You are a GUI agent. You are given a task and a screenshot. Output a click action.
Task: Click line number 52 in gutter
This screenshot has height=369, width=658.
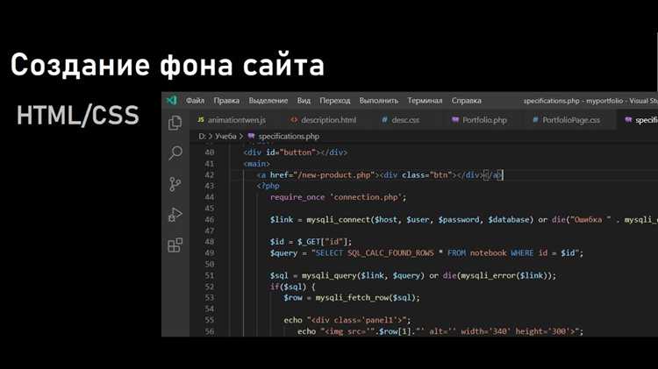point(210,287)
